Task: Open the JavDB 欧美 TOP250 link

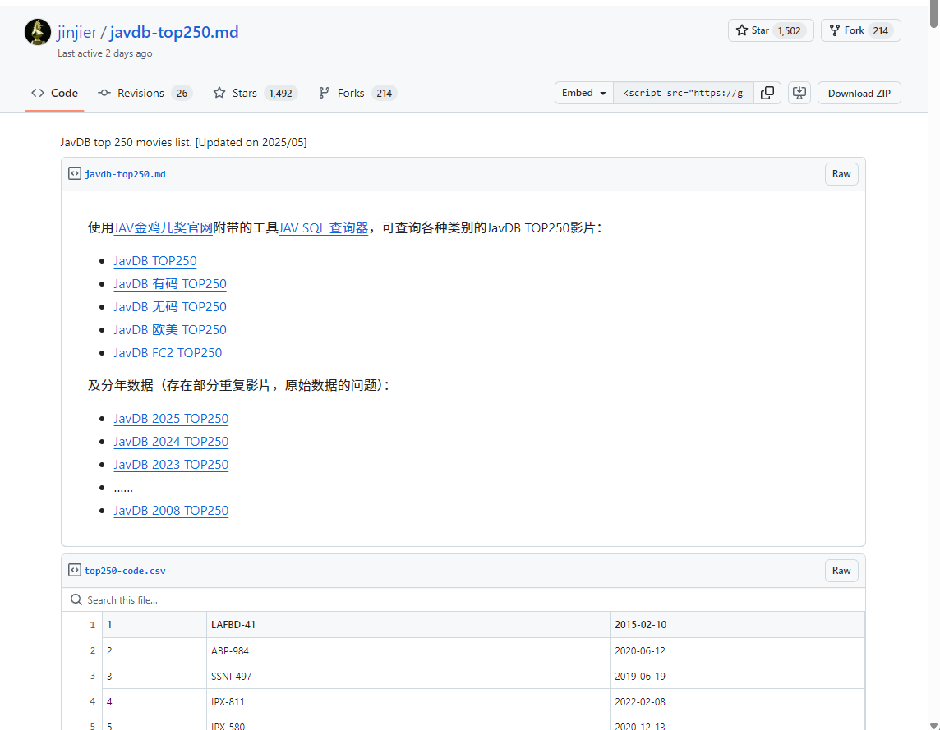Action: [x=170, y=329]
